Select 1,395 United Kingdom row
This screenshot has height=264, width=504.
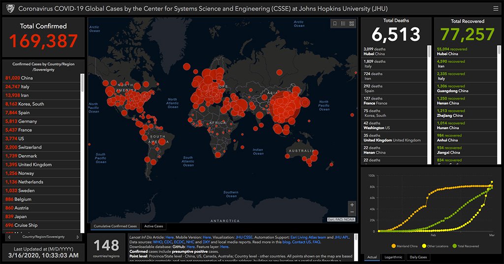[41, 165]
